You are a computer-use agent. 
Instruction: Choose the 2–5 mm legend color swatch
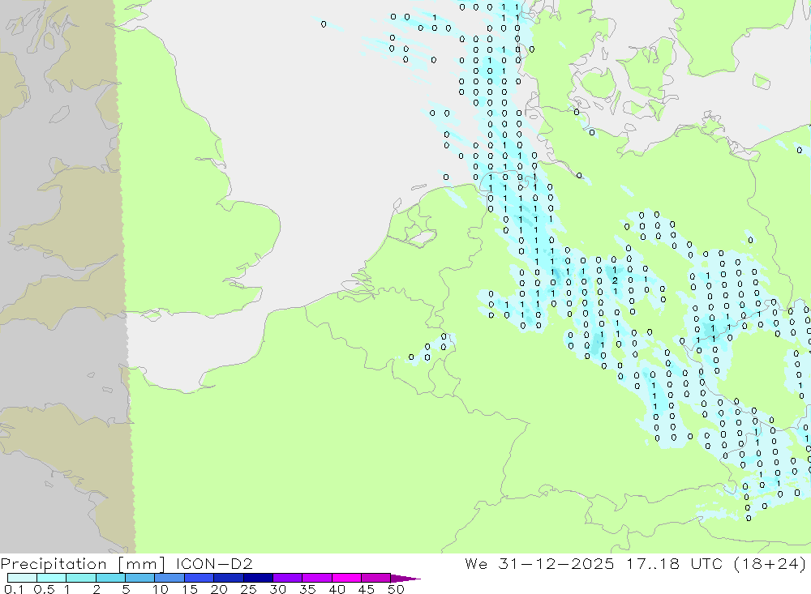pyautogui.click(x=110, y=578)
